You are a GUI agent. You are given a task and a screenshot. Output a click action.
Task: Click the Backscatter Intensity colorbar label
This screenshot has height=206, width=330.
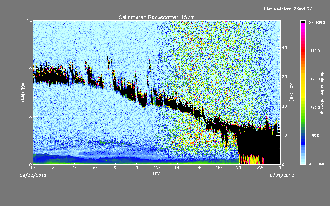(322, 93)
